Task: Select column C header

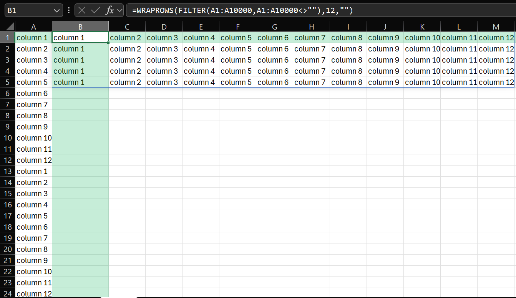Action: 127,26
